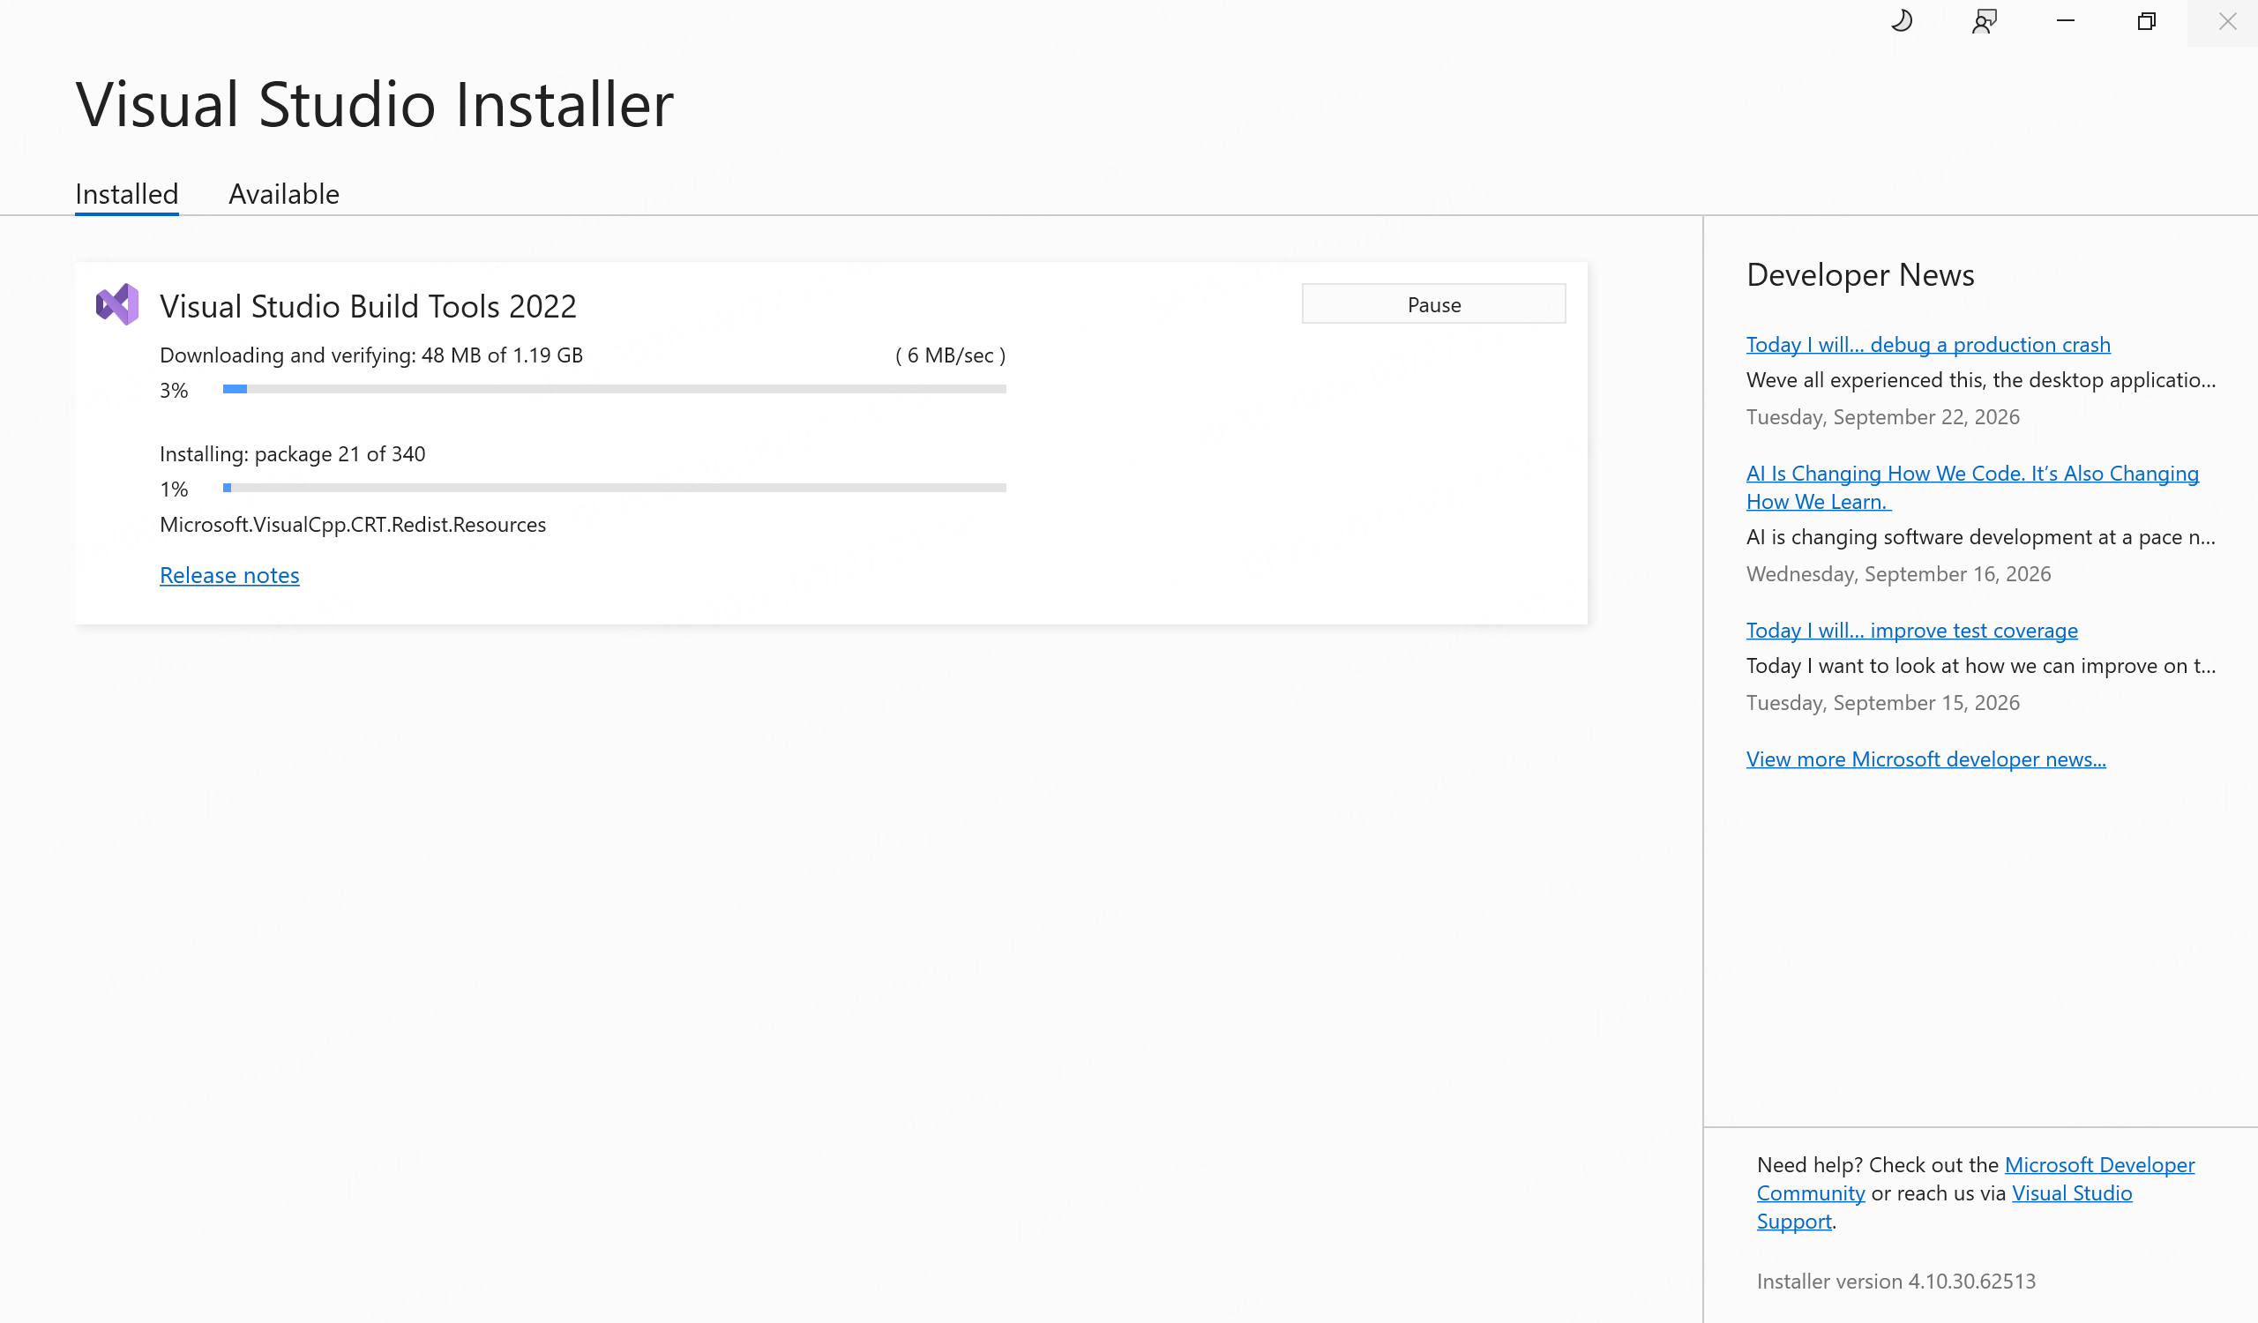This screenshot has width=2258, height=1323.
Task: Click the 1% install percentage label
Action: click(x=174, y=490)
